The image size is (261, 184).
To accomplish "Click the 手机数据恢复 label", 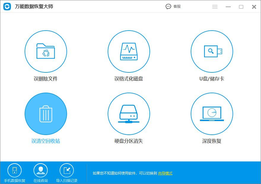I will [x=15, y=181].
